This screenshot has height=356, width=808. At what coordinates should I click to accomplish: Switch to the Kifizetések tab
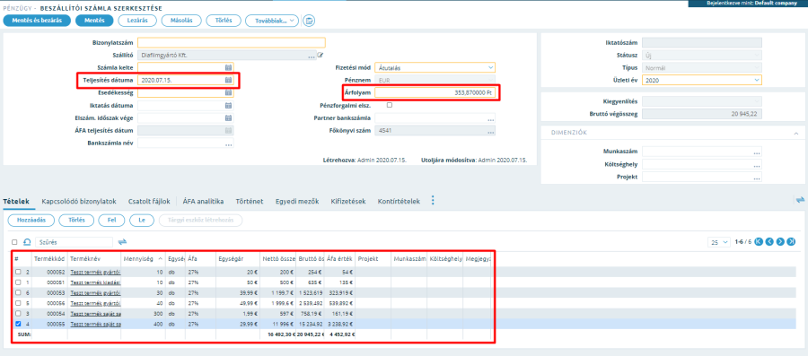(x=348, y=202)
